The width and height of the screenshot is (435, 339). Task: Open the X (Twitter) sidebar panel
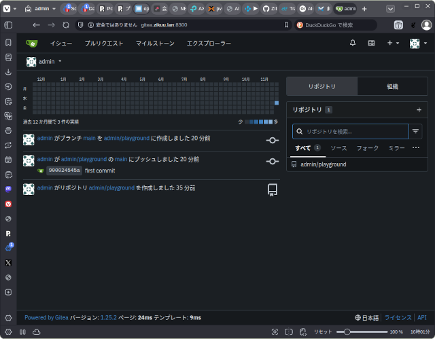click(8, 262)
